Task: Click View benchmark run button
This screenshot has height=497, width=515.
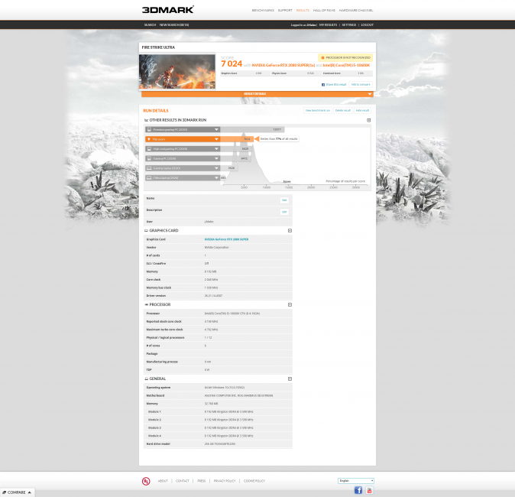Action: 318,110
